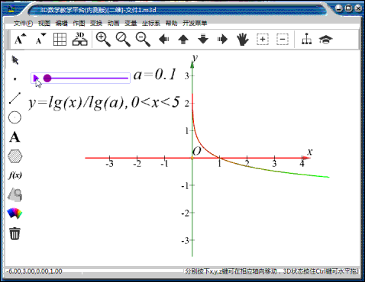Open the color palette tool
Viewport: 365px width, 282px height.
[15, 213]
